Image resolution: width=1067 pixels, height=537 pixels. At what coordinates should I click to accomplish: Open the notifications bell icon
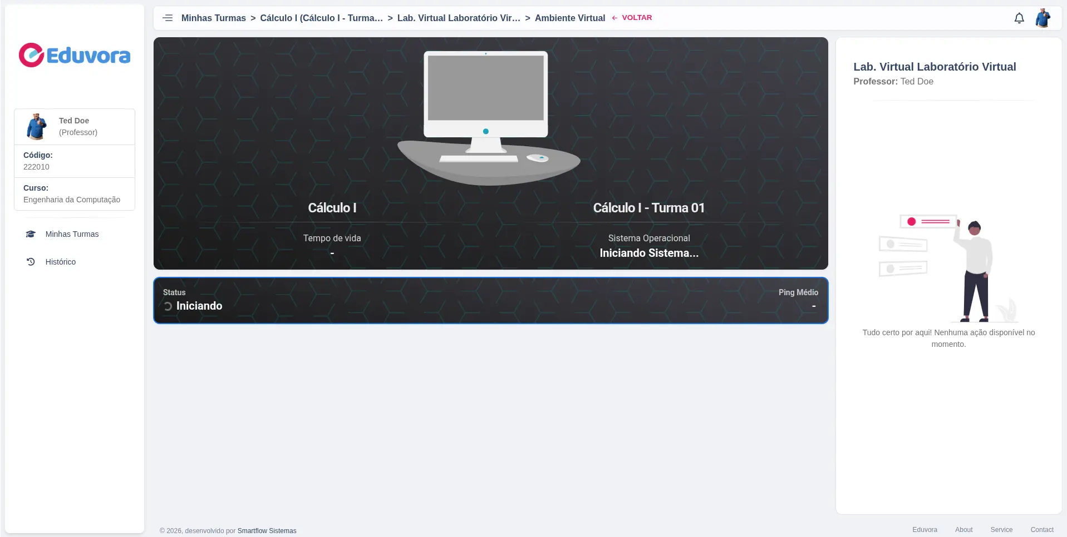click(1019, 18)
